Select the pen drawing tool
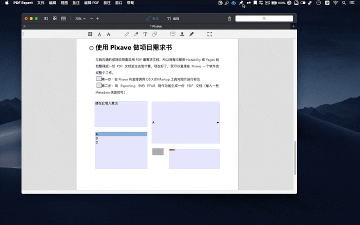This screenshot has height=225, width=360. 126,34
